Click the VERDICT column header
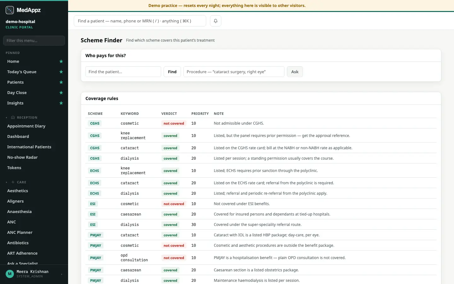 tap(169, 114)
